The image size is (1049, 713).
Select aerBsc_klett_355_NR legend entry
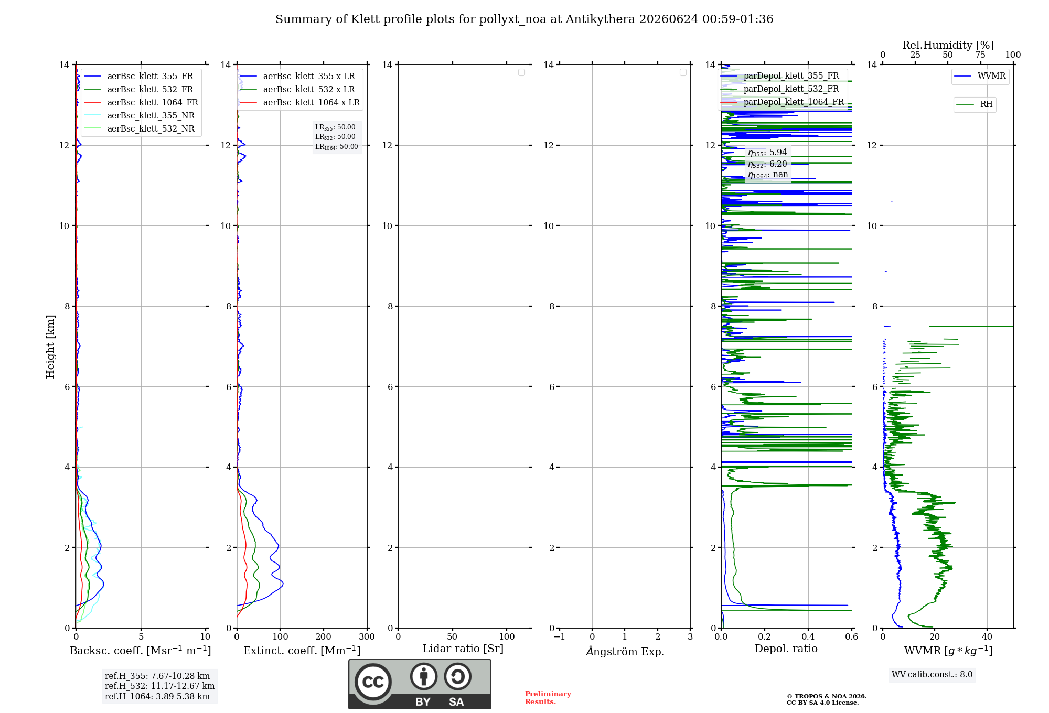pyautogui.click(x=141, y=115)
